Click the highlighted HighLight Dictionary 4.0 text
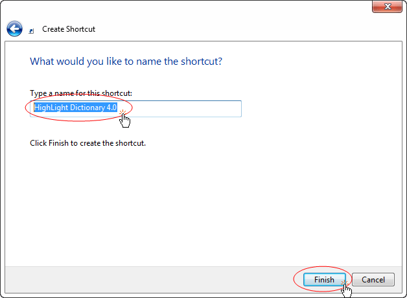Viewport: 407px width, 298px height. click(x=76, y=108)
